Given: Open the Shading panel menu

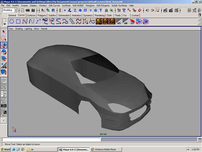Looking at the screenshot, I should click(19, 28).
